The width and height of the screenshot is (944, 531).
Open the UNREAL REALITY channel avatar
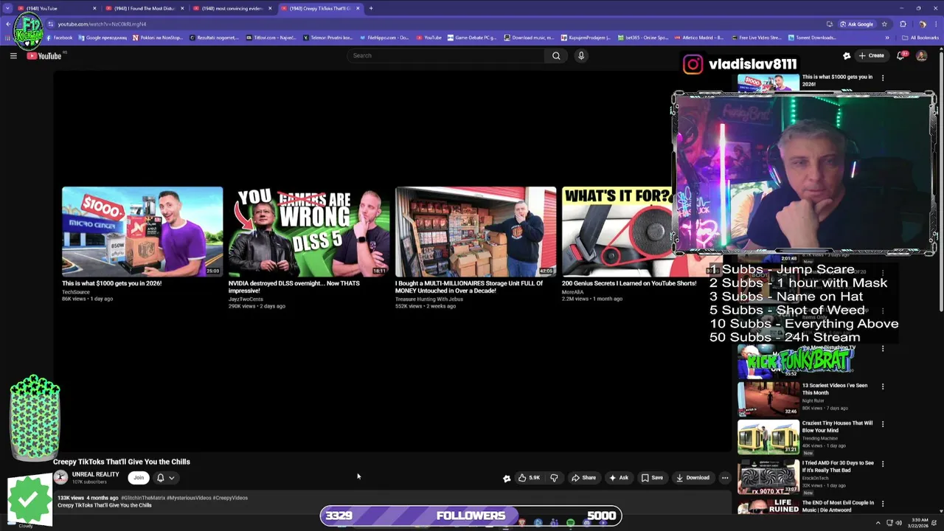pos(60,478)
